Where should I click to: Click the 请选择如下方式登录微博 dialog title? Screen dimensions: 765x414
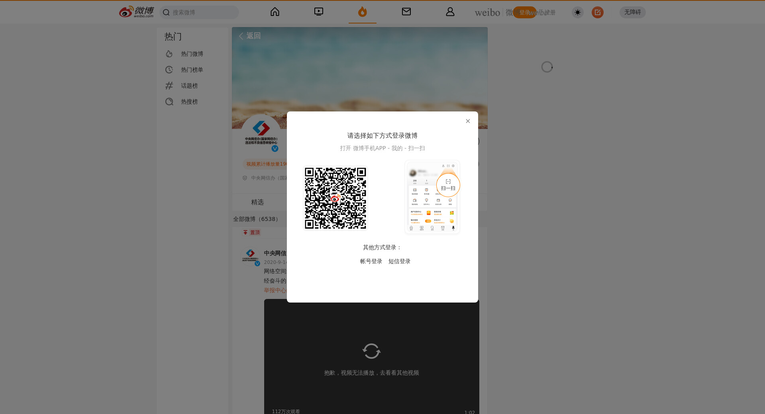click(x=382, y=136)
